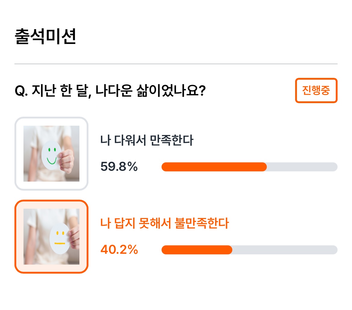Click the hand holding the smiley card
Screen dimensions: 352x310
tap(66, 161)
